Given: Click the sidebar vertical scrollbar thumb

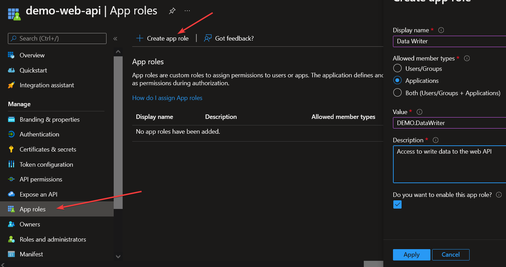Looking at the screenshot, I should (x=118, y=132).
